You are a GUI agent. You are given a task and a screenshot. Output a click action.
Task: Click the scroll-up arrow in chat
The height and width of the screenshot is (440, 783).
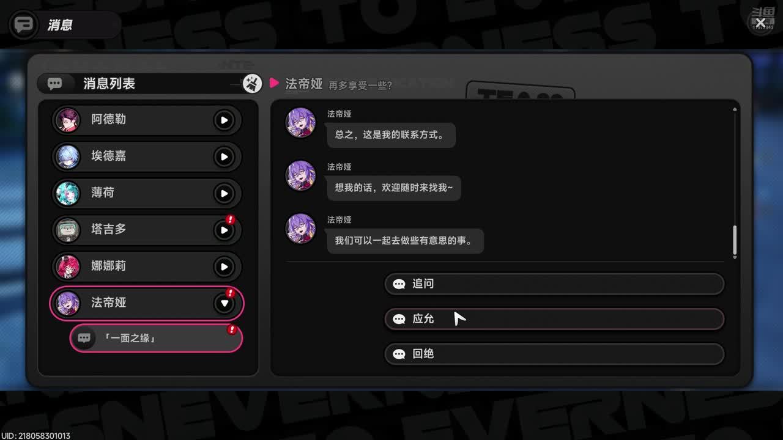(735, 109)
